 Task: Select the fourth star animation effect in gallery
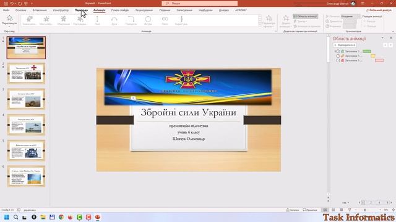(80, 20)
